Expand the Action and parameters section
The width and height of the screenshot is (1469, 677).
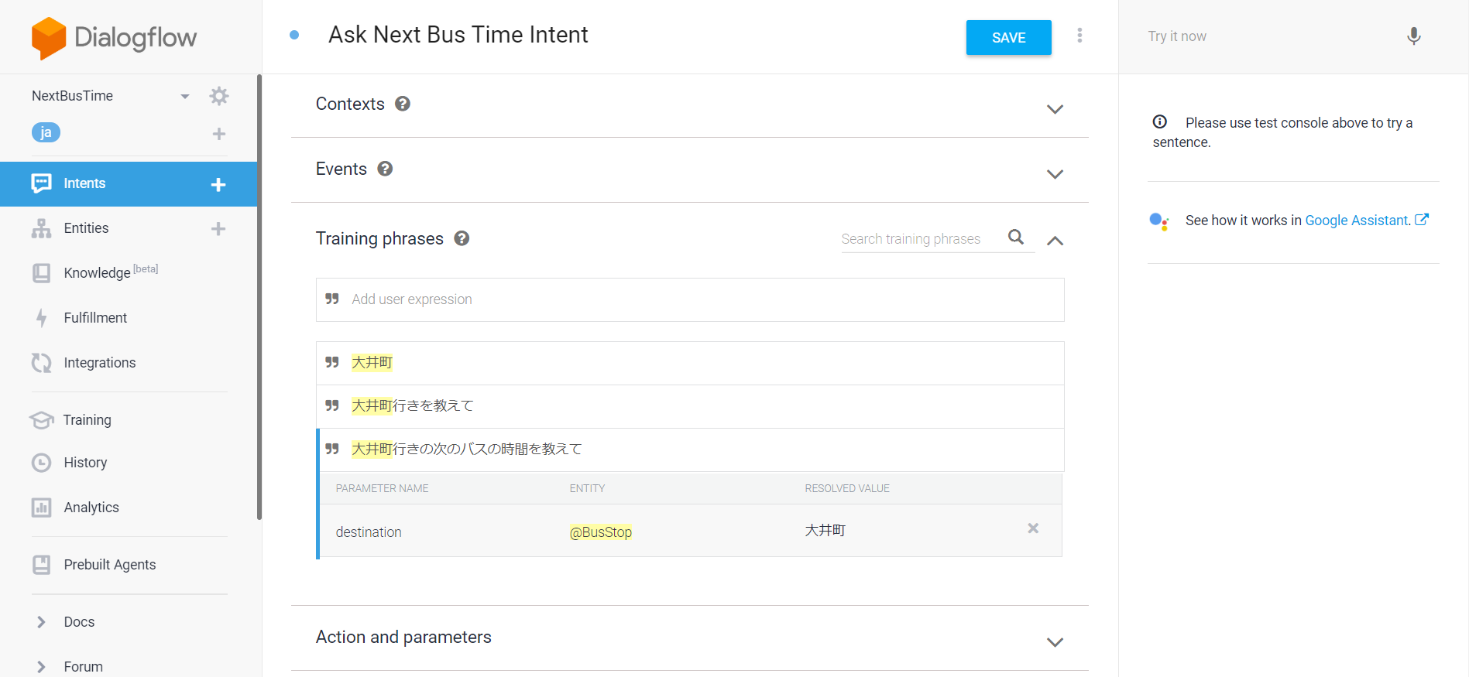click(x=1054, y=642)
